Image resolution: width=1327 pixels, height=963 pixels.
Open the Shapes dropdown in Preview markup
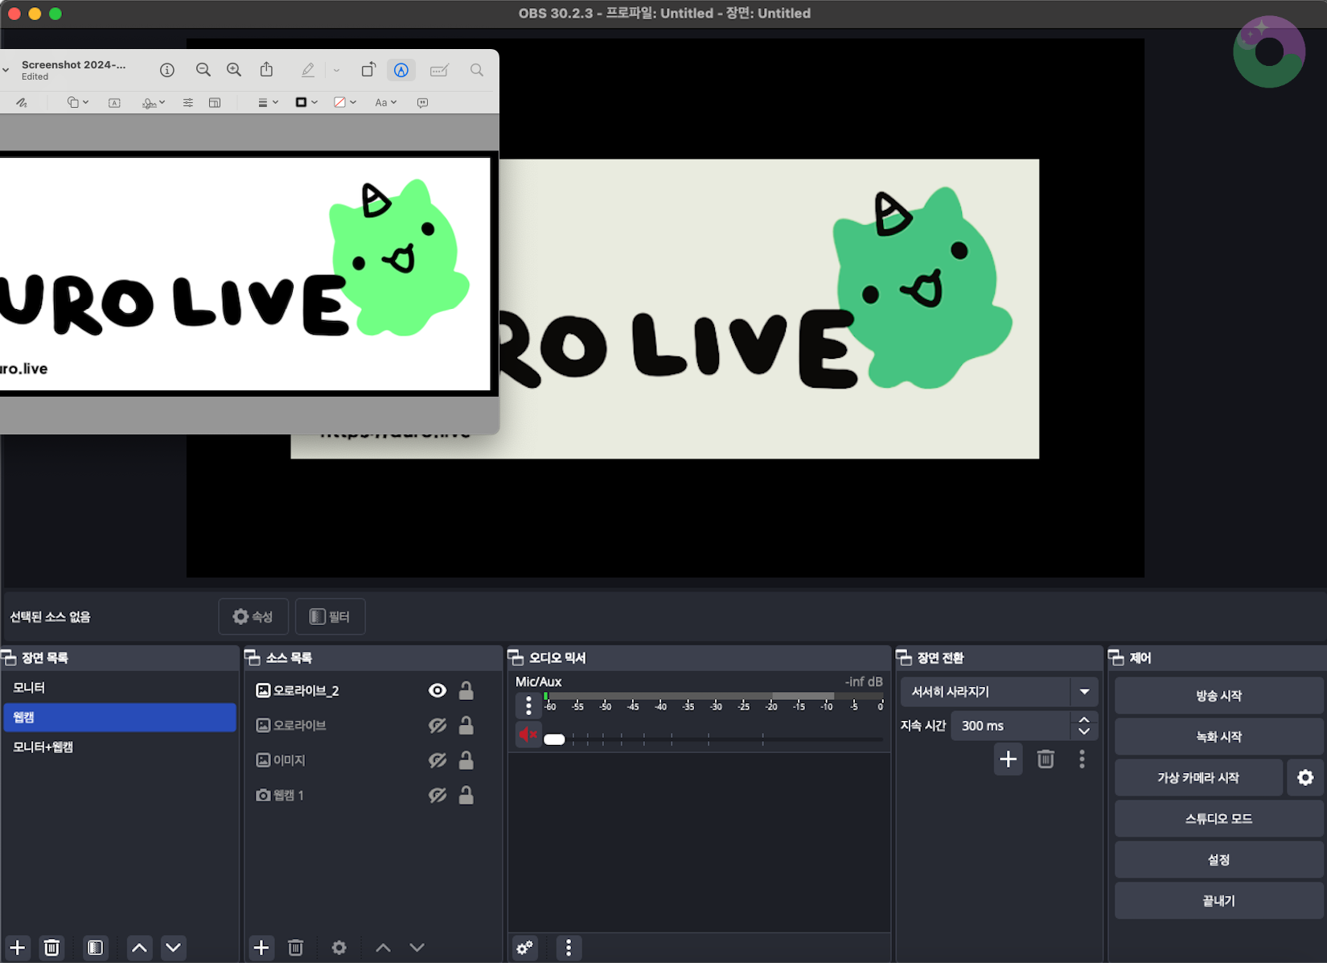(x=78, y=102)
